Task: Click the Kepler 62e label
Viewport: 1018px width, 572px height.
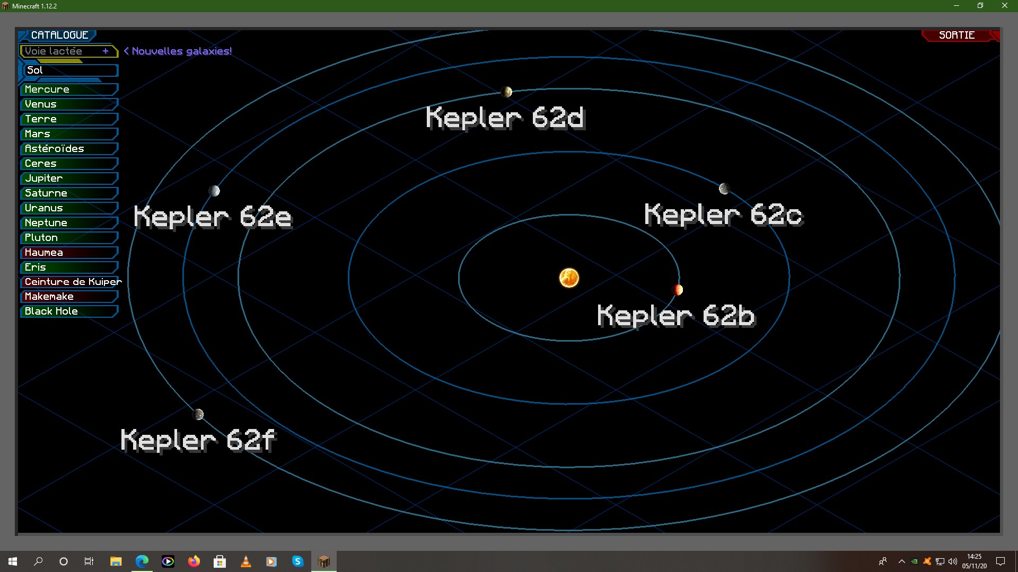Action: pyautogui.click(x=213, y=217)
